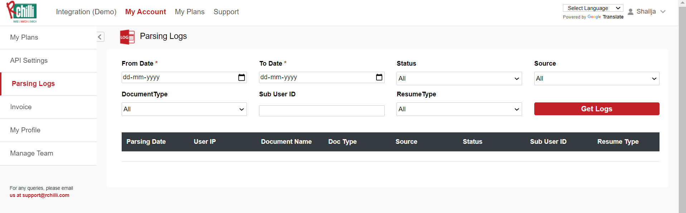Open the ResumeType dropdown
686x213 pixels.
coord(459,109)
